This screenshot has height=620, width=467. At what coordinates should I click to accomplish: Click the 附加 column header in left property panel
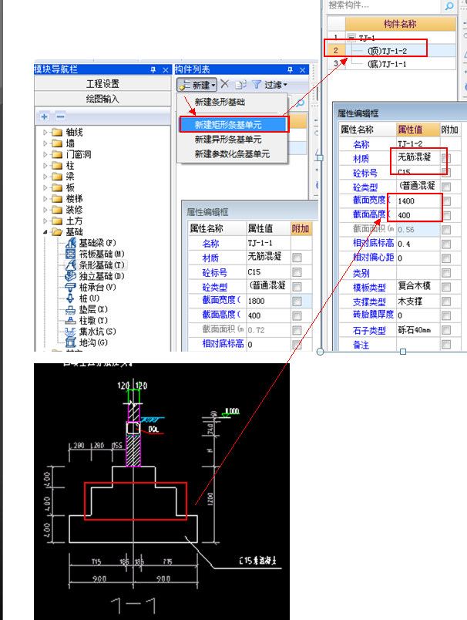(x=301, y=228)
